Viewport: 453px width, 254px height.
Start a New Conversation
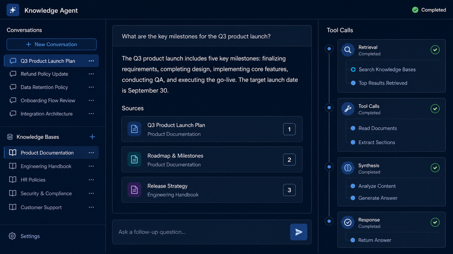coord(52,45)
